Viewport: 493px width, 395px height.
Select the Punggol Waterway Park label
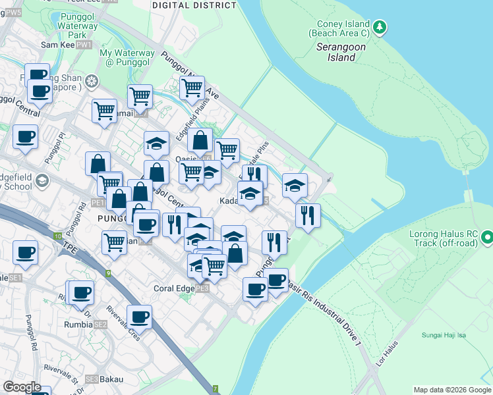(x=77, y=26)
